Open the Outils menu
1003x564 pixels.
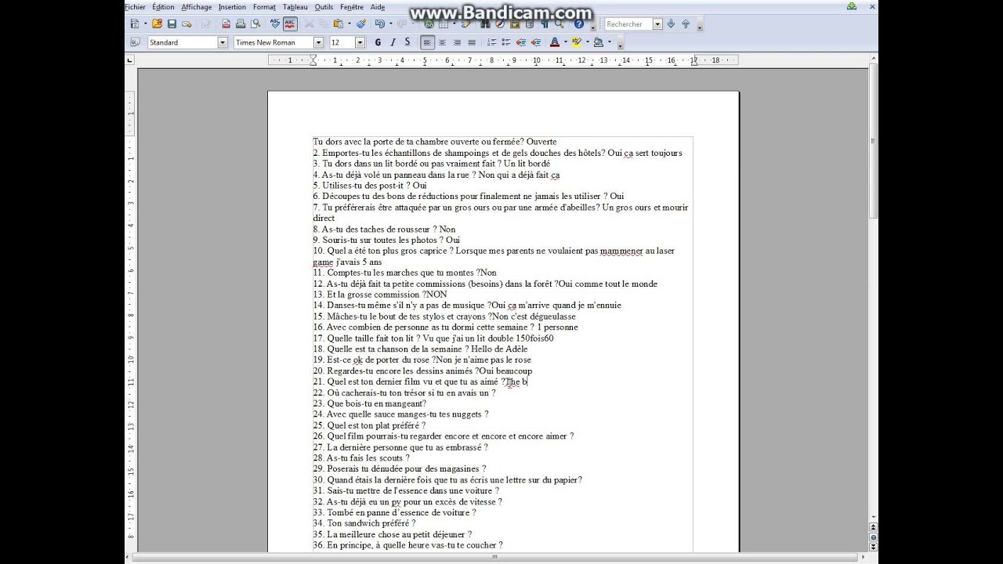324,7
